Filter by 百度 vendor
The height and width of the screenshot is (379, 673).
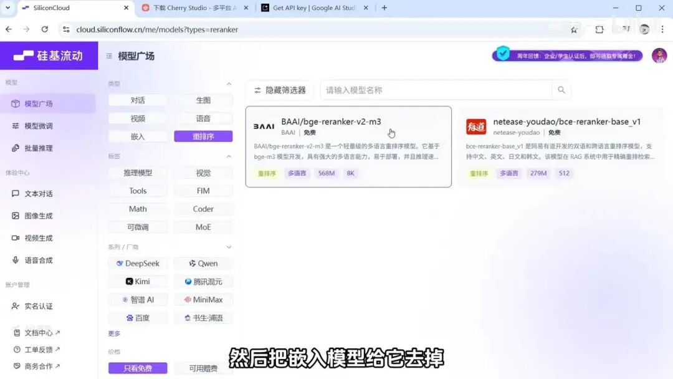point(138,318)
